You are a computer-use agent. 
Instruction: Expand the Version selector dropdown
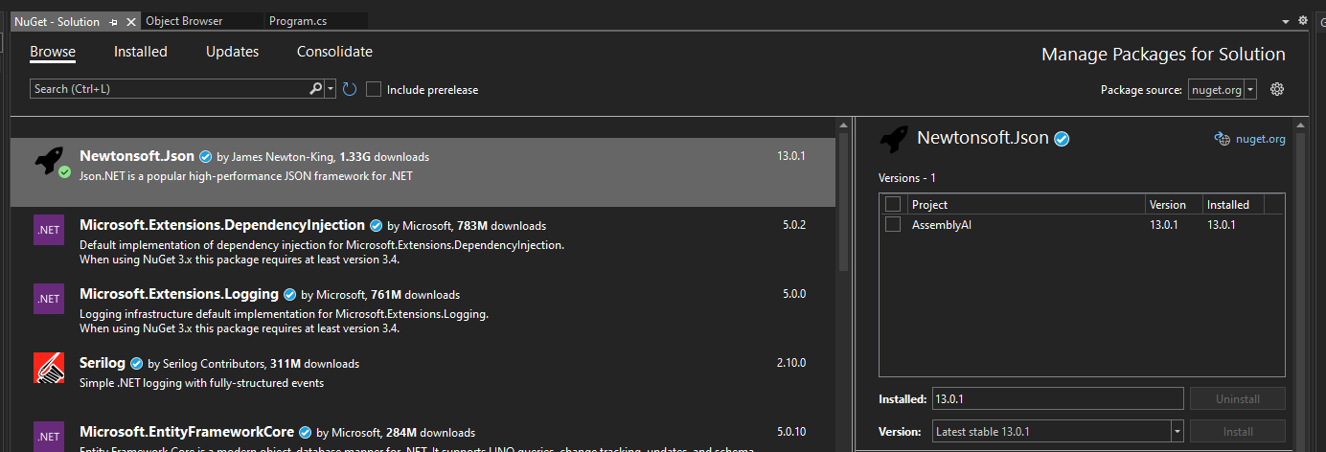click(x=1177, y=432)
